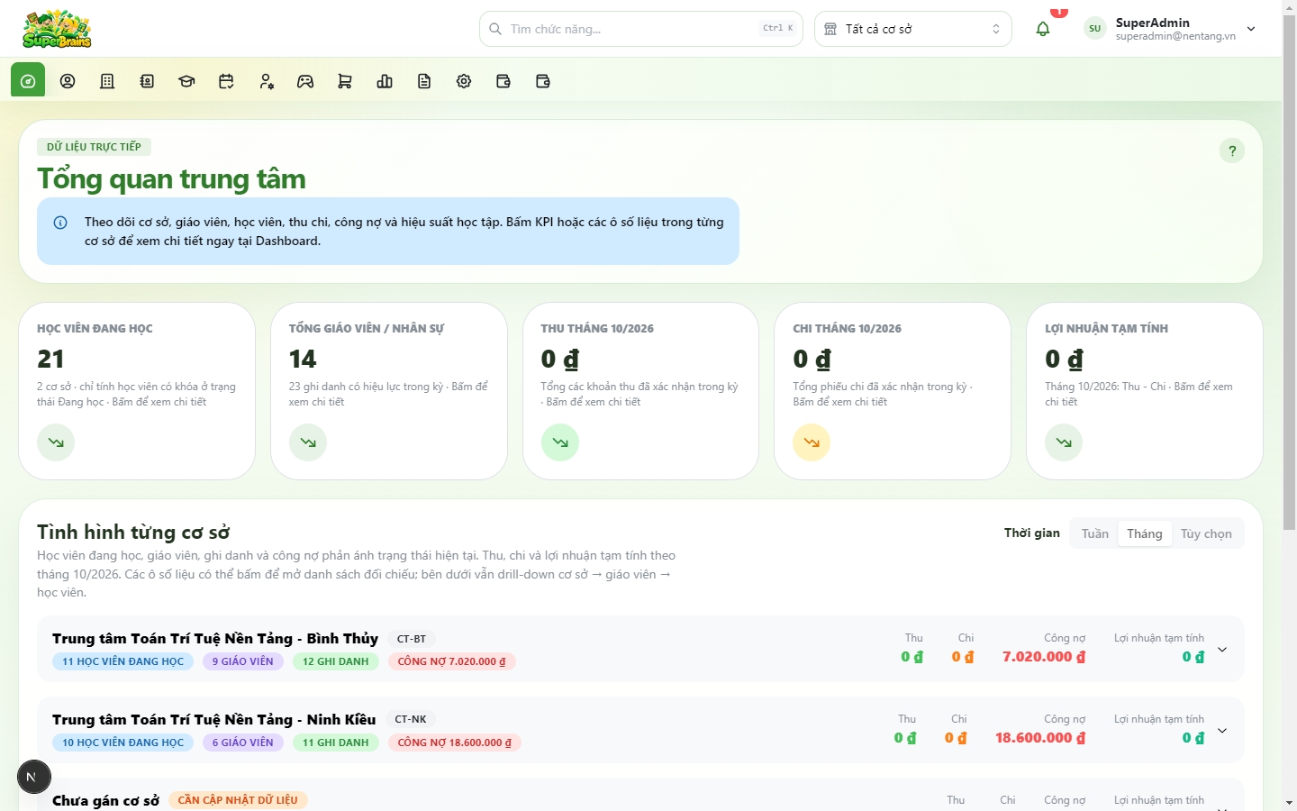Image resolution: width=1297 pixels, height=811 pixels.
Task: Click the round black N badge icon
Action: click(x=34, y=777)
